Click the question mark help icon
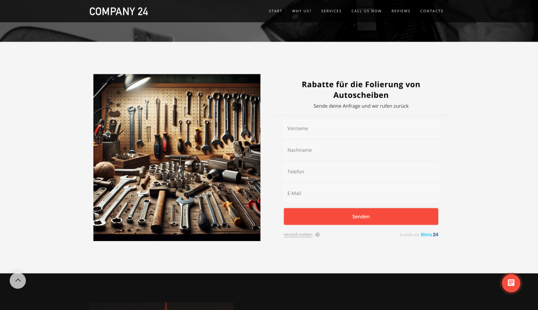The width and height of the screenshot is (538, 310). coord(317,235)
